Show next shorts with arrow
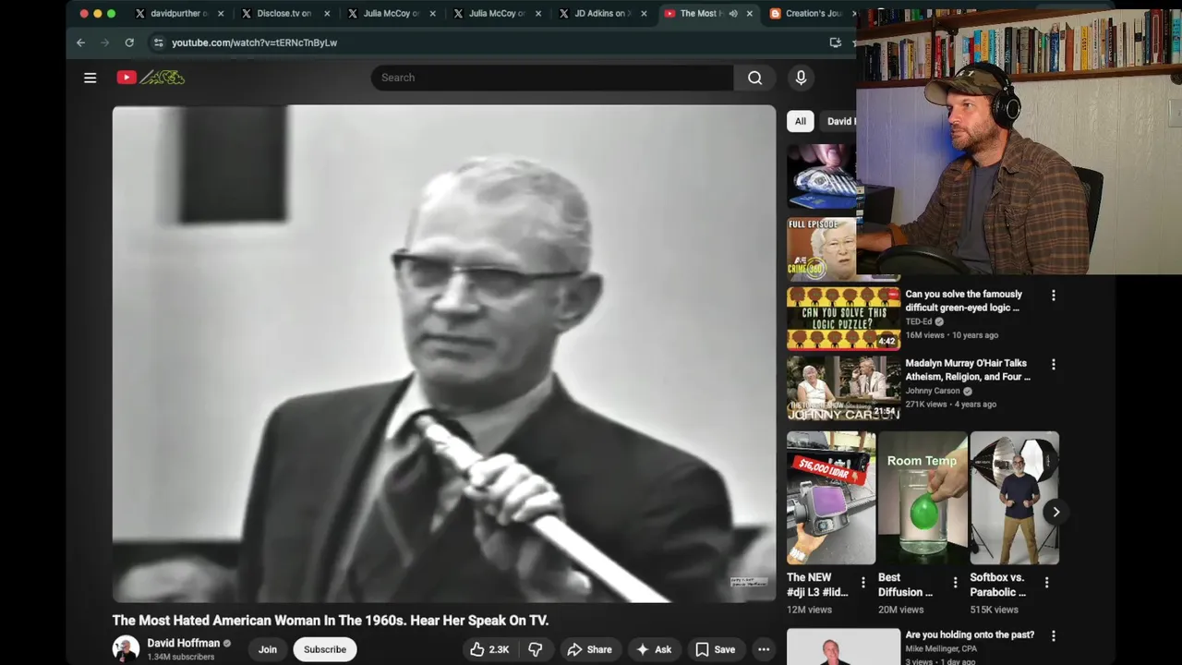This screenshot has width=1182, height=665. coord(1055,512)
